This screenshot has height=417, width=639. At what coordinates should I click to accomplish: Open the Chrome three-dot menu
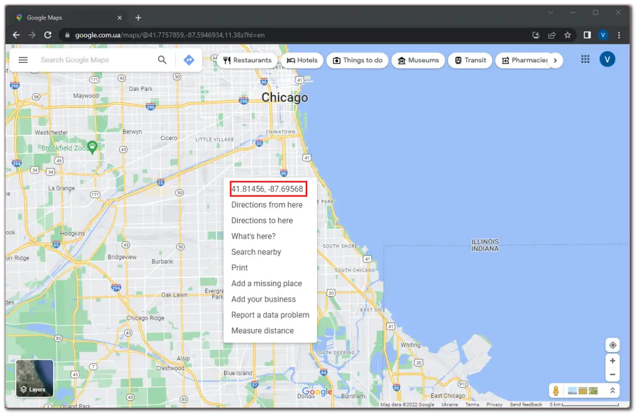point(618,36)
